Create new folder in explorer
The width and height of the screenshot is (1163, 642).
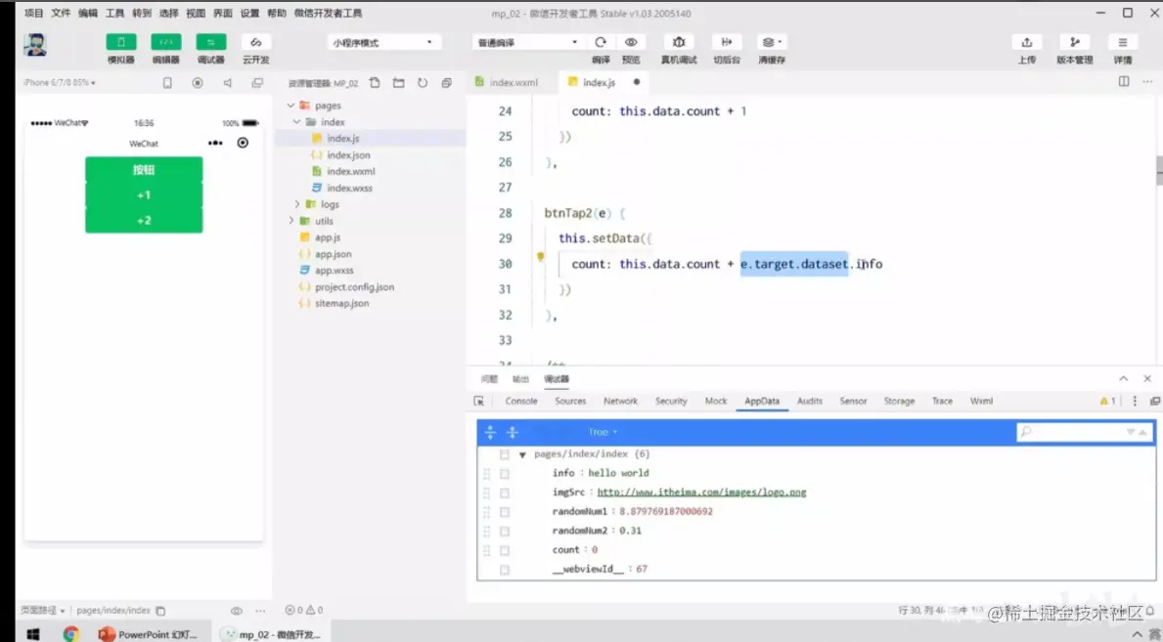point(398,83)
